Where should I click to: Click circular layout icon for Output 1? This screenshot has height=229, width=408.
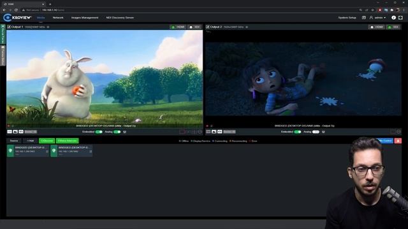coord(200,132)
